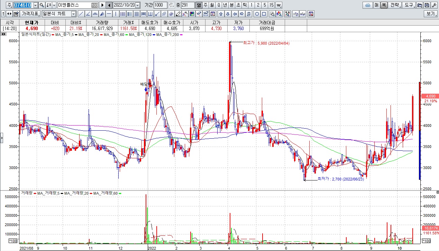The width and height of the screenshot is (439, 251).
Task: Toggle the yearly (년) period button
Action: pyautogui.click(x=225, y=5)
